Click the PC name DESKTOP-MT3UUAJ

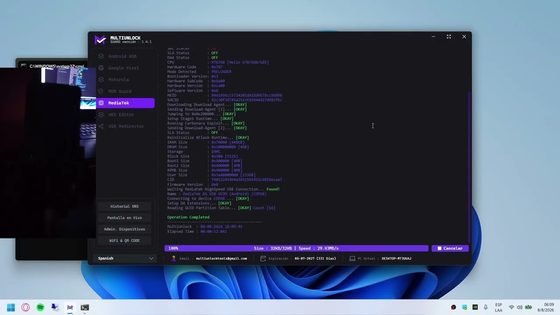coord(396,259)
